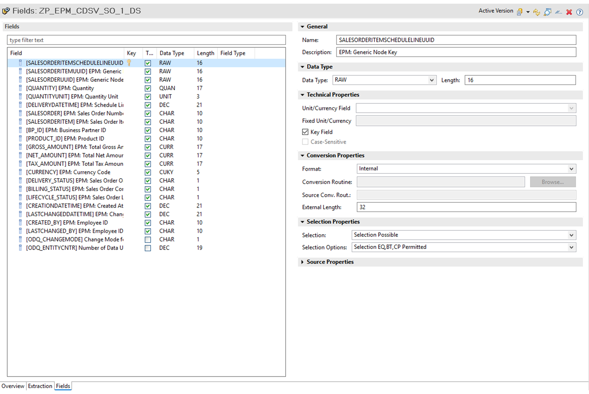Sort by the Data Type column header
The height and width of the screenshot is (394, 589).
click(176, 53)
